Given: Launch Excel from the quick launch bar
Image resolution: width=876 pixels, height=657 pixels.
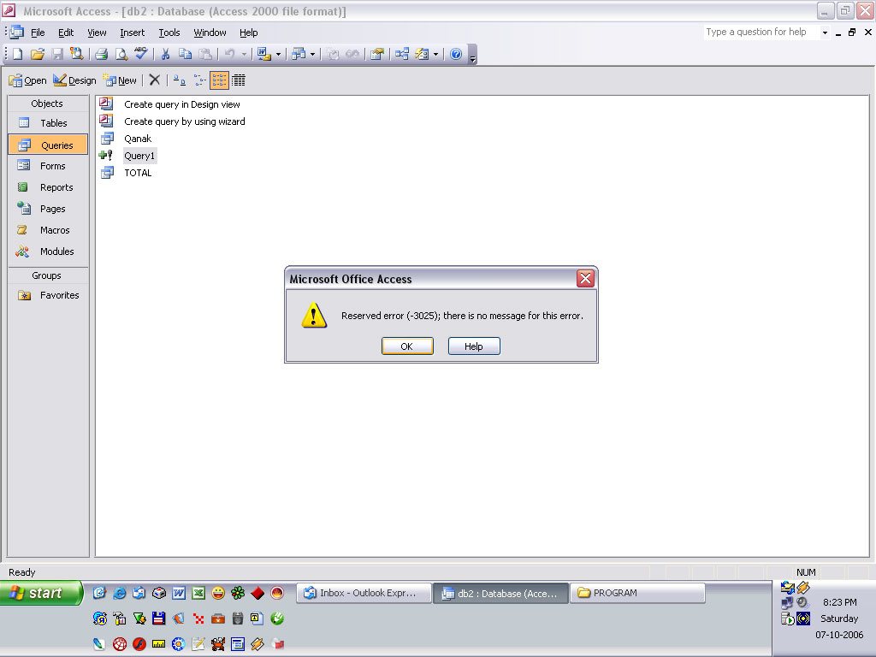Looking at the screenshot, I should [x=198, y=594].
